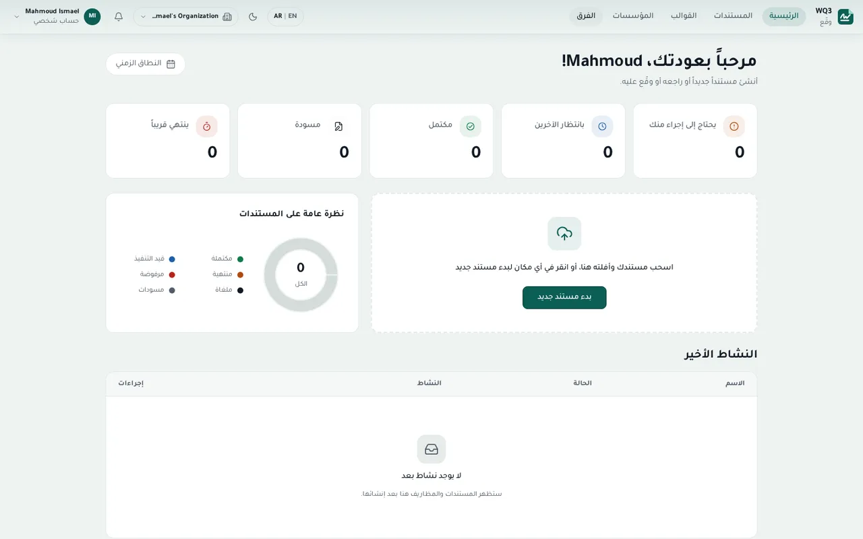Open the ينتهي قريباً card label
Screen dimensions: 863x539
tap(170, 125)
